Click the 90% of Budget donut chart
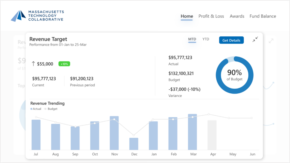Image resolution: width=290 pixels, height=163 pixels. [x=234, y=75]
